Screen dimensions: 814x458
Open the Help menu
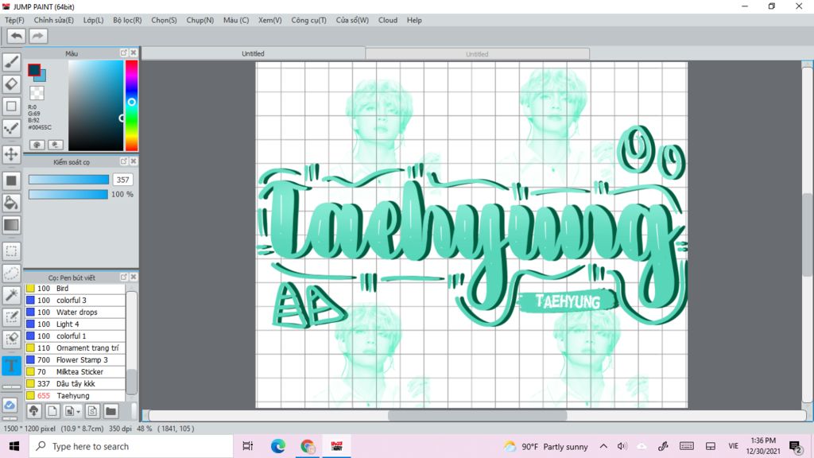[x=414, y=20]
